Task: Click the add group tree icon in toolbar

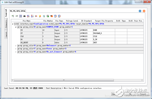Action: (13, 16)
